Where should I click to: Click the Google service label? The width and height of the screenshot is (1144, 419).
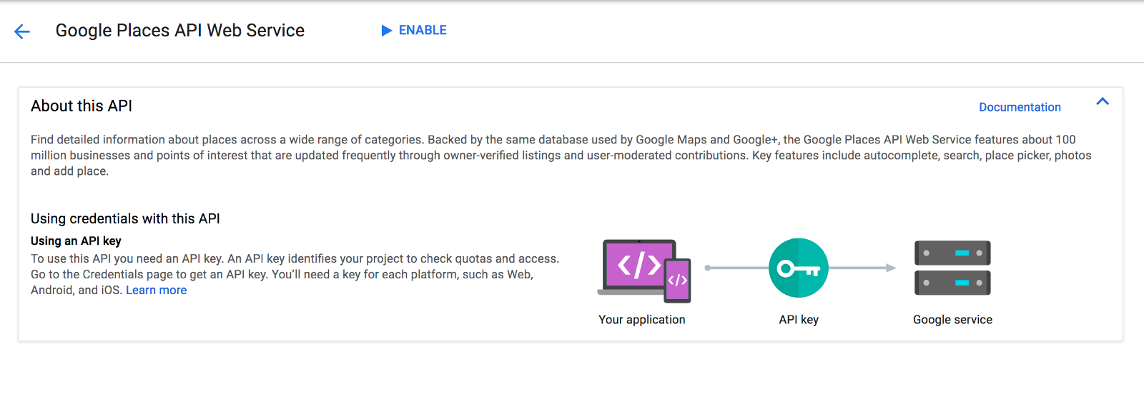point(952,320)
